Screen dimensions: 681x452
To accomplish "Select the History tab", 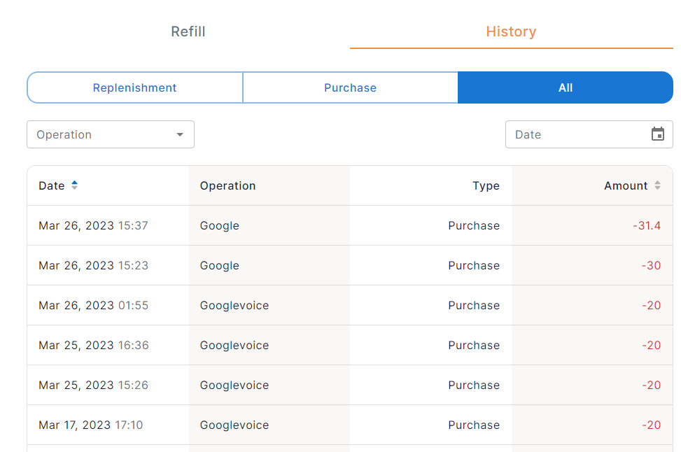I will pos(511,31).
